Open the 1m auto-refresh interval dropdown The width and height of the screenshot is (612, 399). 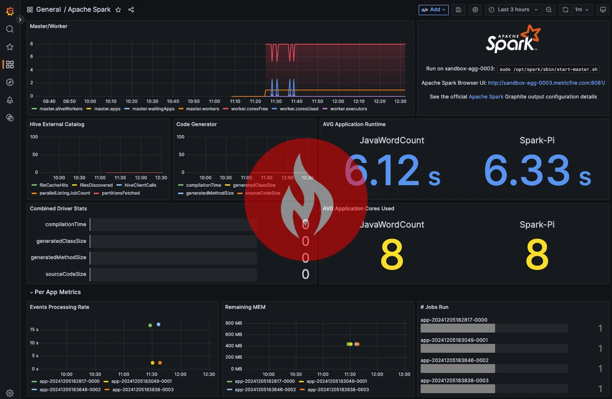[x=583, y=10]
